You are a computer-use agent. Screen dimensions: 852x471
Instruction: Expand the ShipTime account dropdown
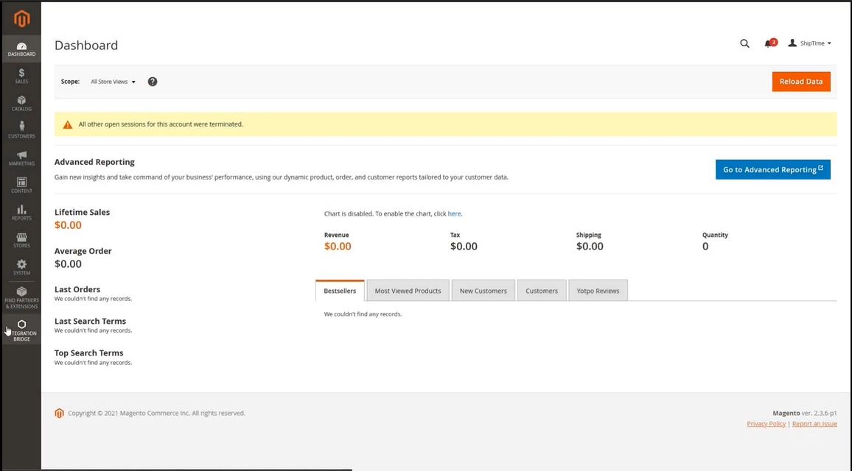click(x=809, y=43)
